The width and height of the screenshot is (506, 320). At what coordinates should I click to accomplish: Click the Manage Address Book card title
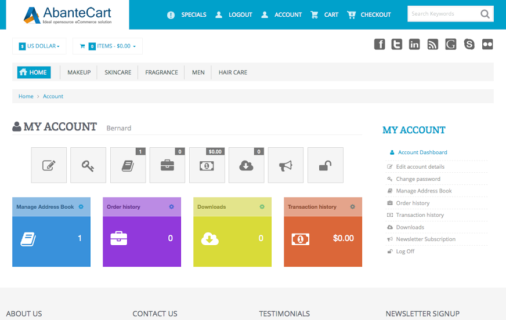(x=45, y=207)
